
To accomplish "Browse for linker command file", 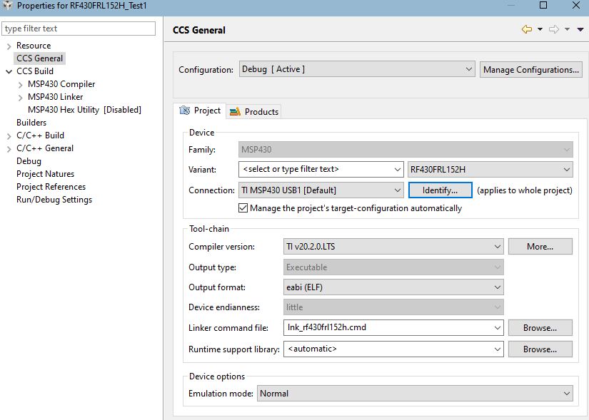I will 540,328.
